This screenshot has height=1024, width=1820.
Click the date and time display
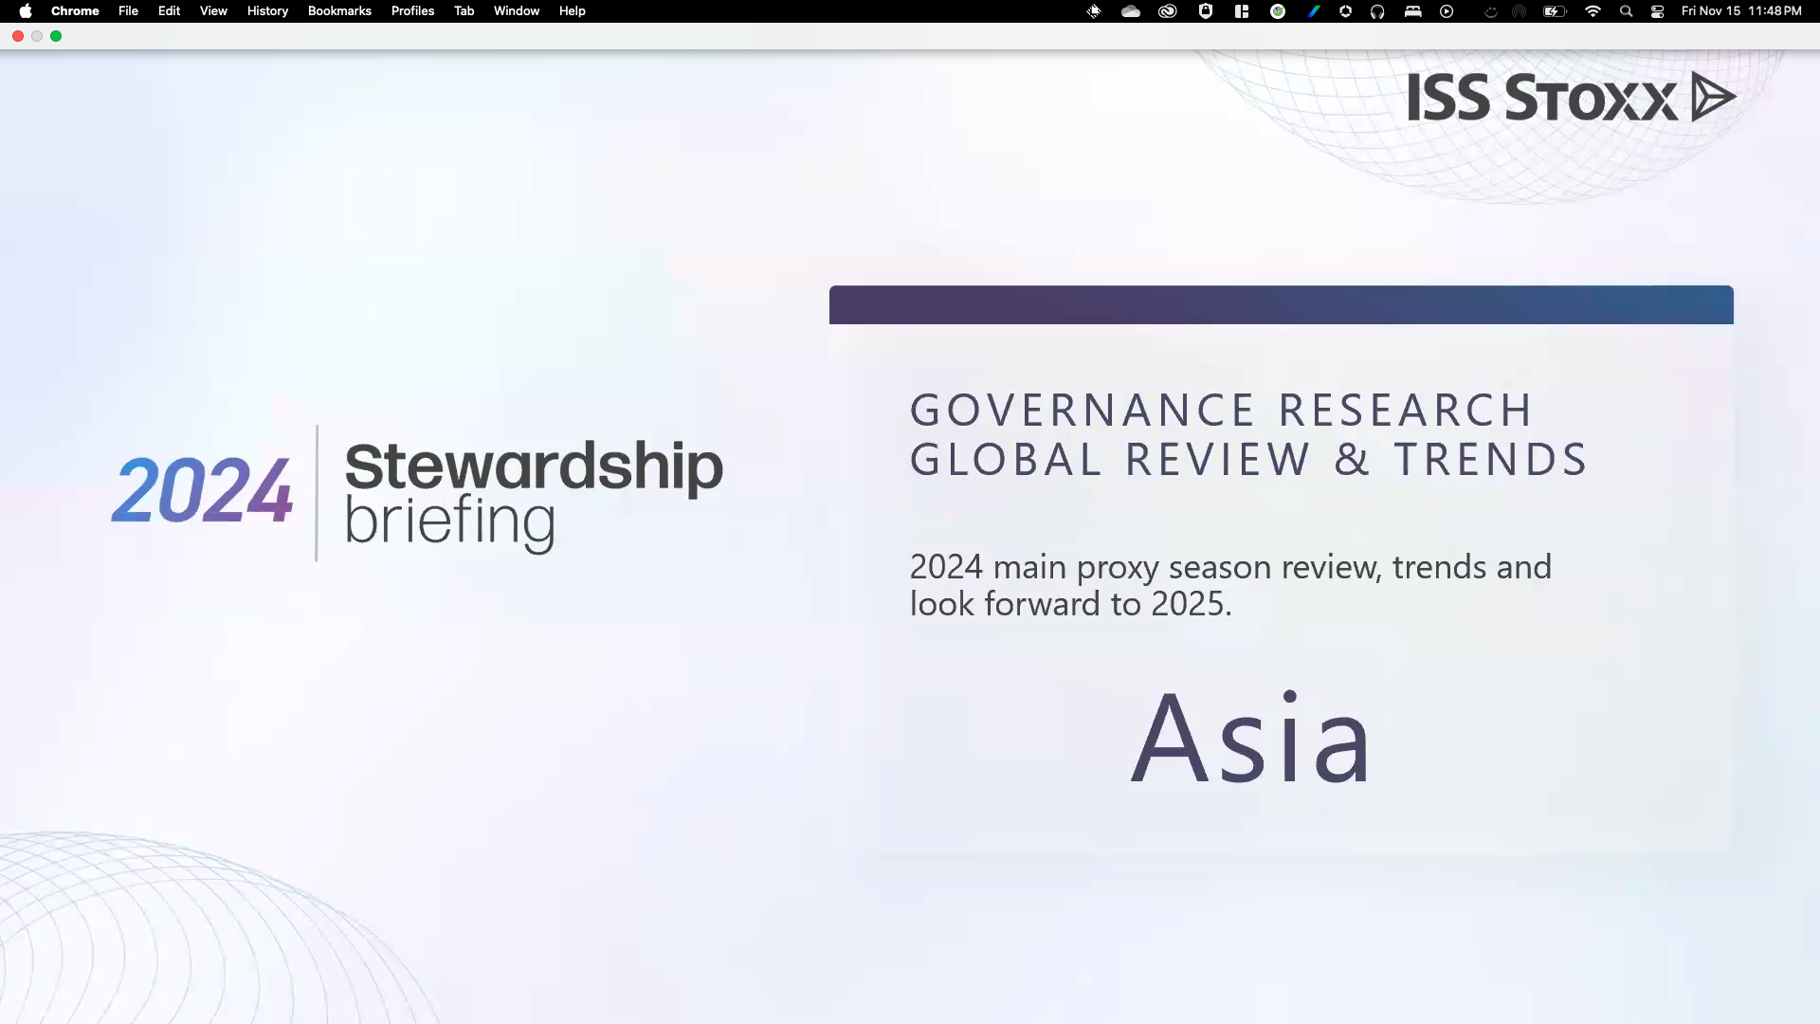click(x=1740, y=11)
